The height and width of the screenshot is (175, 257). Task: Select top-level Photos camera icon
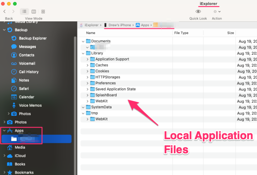(x=10, y=122)
